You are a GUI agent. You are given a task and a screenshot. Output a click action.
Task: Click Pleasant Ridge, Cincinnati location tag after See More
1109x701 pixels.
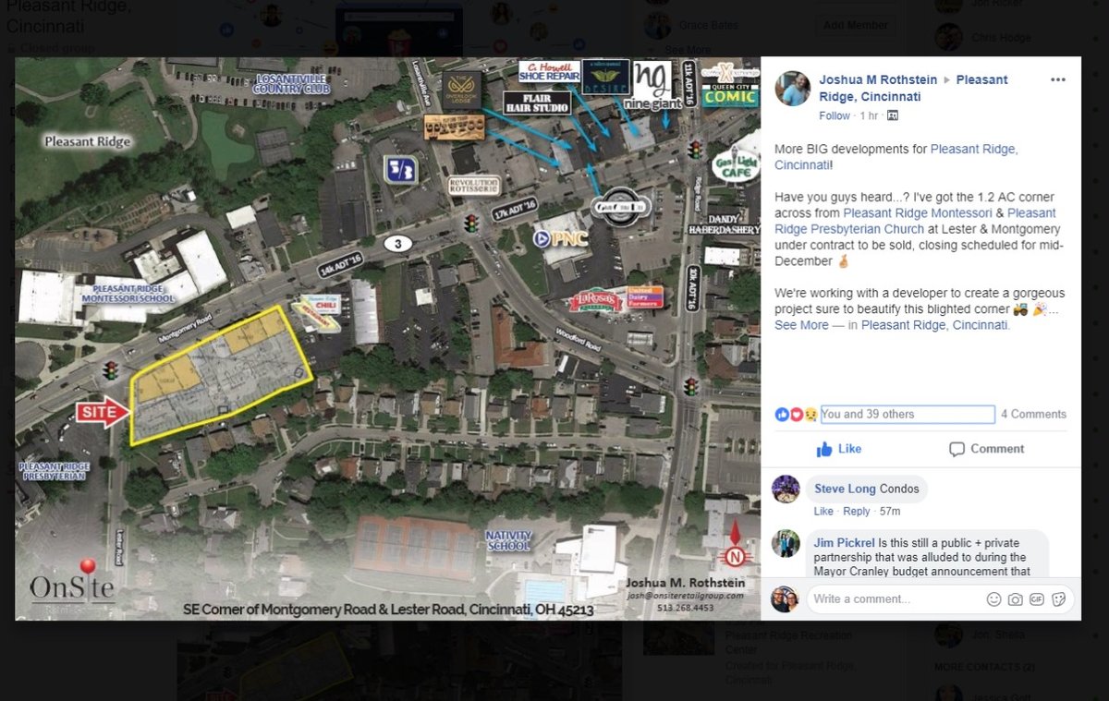coord(934,325)
